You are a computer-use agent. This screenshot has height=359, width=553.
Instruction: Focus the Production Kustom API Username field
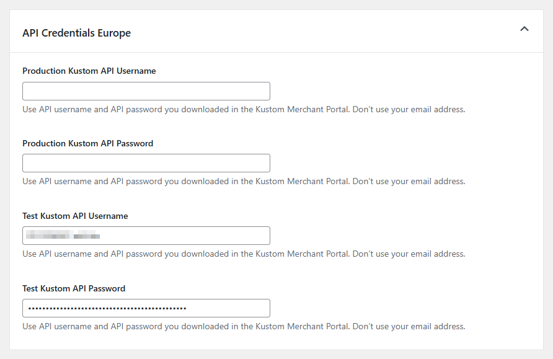(146, 91)
